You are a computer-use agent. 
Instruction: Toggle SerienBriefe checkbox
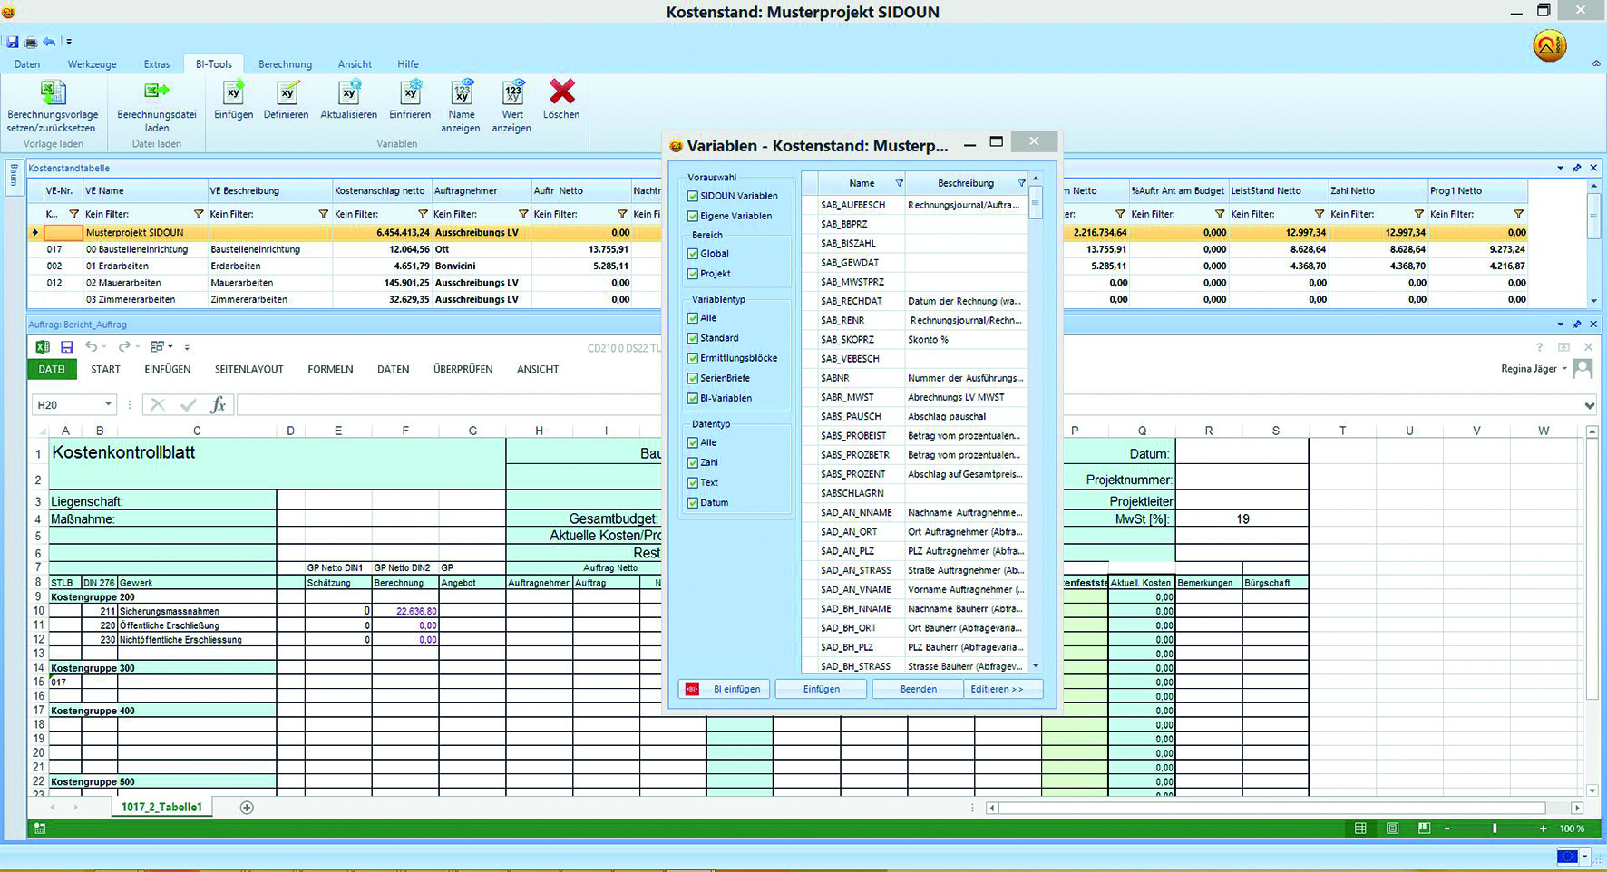[693, 378]
